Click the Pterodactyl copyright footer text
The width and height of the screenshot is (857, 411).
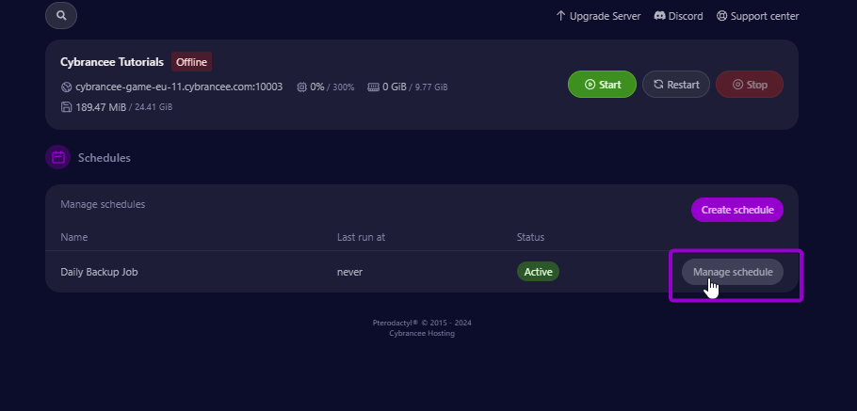pos(422,323)
